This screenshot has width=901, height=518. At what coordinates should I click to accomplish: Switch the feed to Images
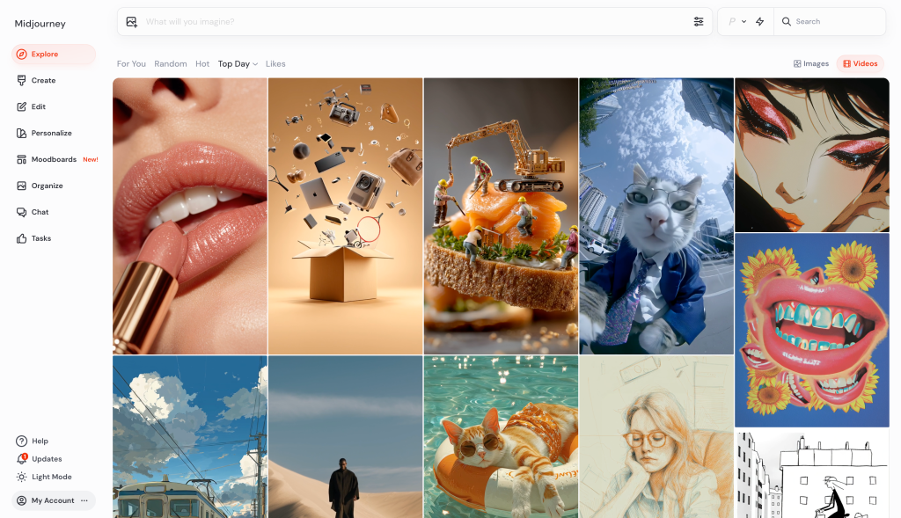point(810,63)
